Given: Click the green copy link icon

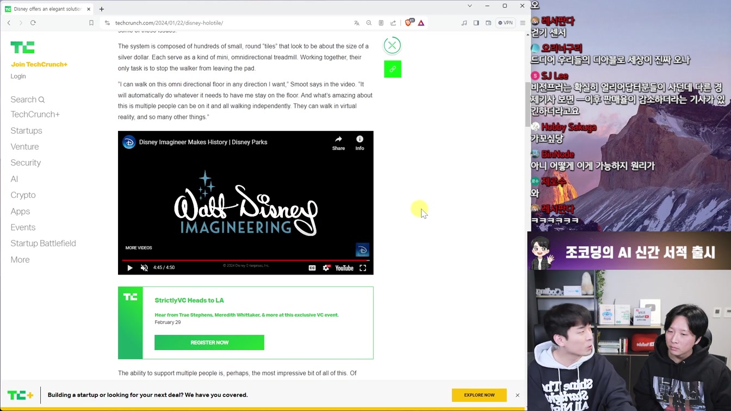Looking at the screenshot, I should click(393, 69).
